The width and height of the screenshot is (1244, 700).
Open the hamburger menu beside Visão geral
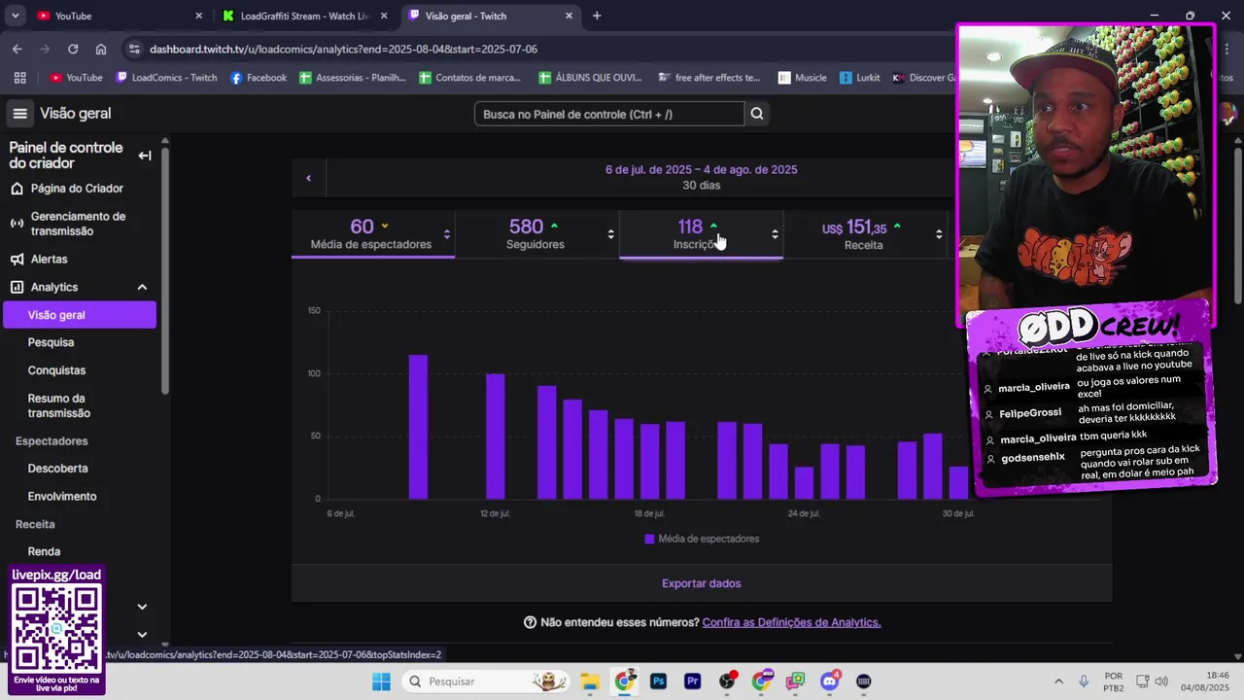(19, 114)
